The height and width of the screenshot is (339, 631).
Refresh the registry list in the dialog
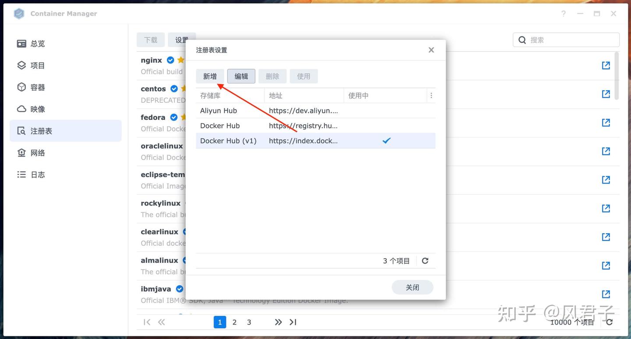(x=425, y=260)
